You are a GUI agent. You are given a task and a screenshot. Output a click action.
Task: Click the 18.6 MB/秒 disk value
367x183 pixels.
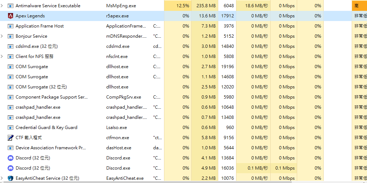point(256,6)
